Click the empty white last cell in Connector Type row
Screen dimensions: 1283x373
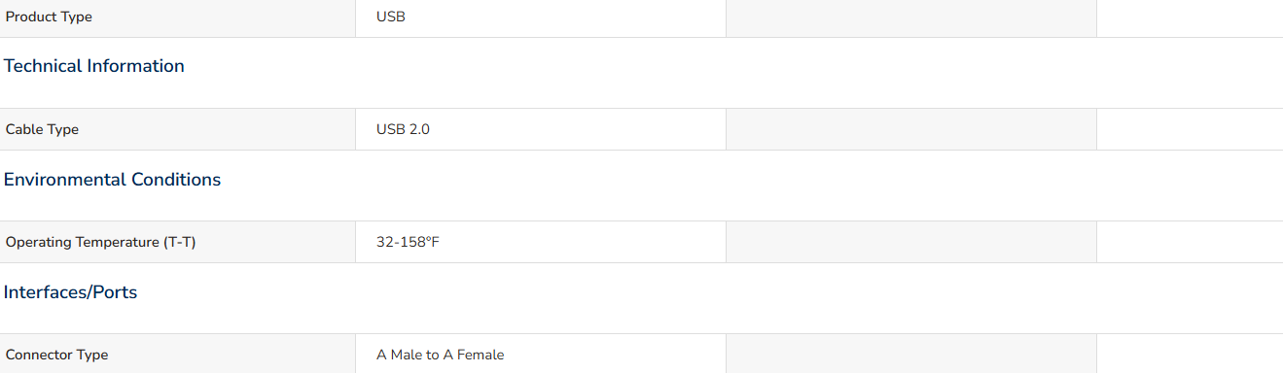click(x=1190, y=354)
